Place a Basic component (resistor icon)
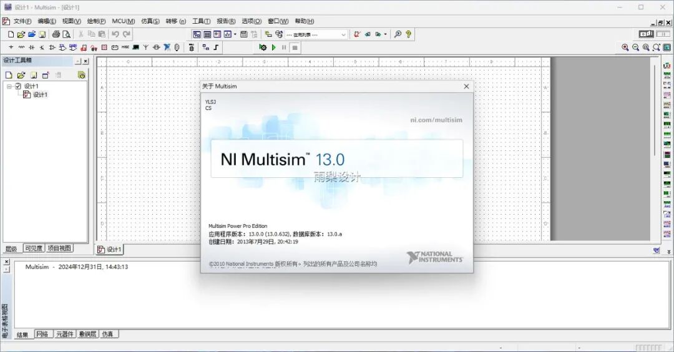 pyautogui.click(x=21, y=47)
